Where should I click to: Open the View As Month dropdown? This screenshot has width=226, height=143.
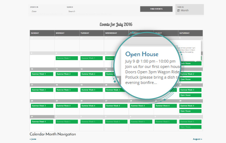click(189, 10)
